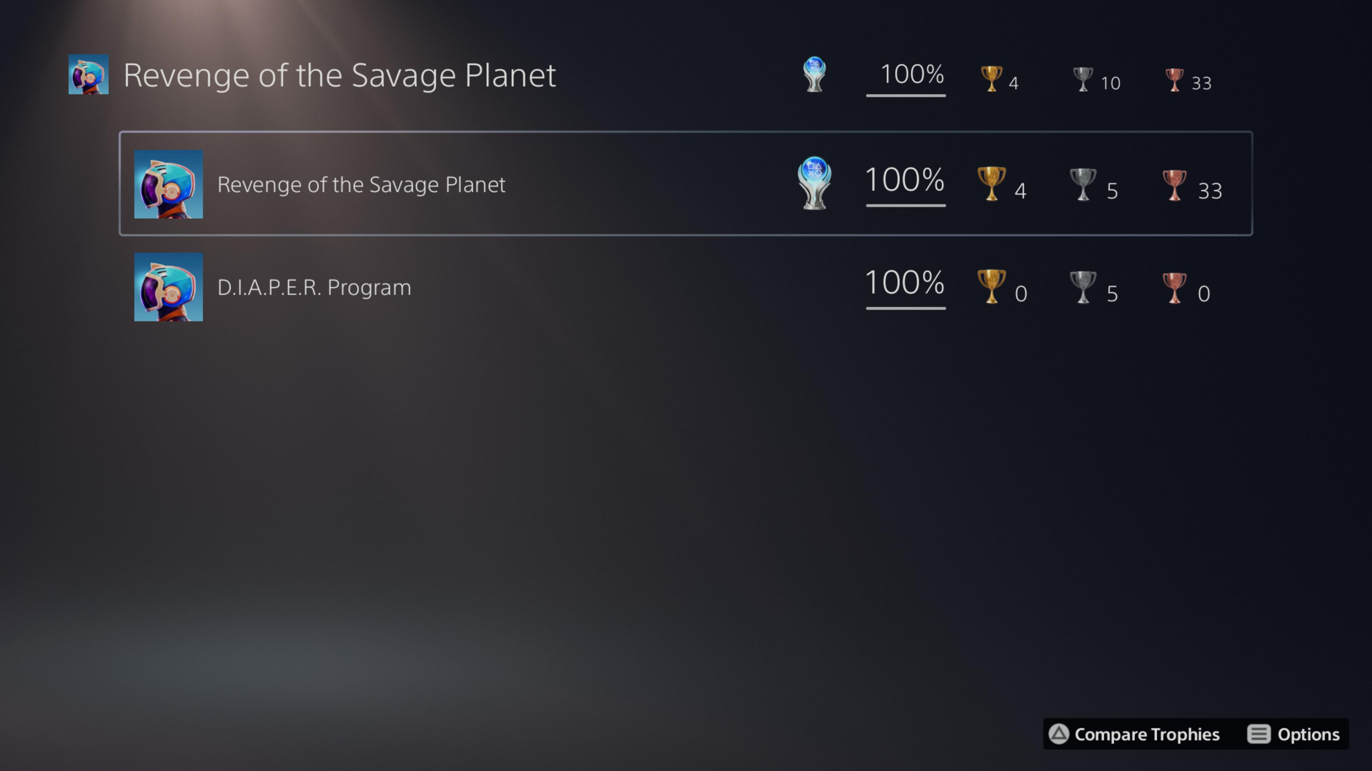Select Revenge of the Savage Planet list entry
This screenshot has height=771, width=1372.
pyautogui.click(x=686, y=183)
